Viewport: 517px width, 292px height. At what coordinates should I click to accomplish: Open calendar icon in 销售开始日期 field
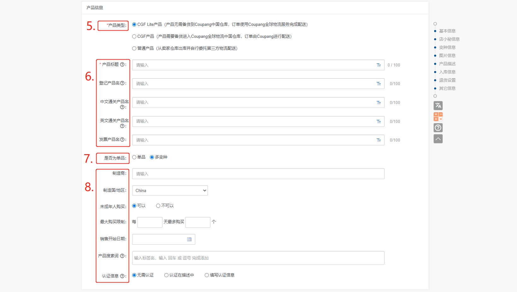click(189, 239)
